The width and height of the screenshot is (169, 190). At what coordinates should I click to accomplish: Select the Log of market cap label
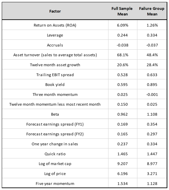(x=55, y=164)
